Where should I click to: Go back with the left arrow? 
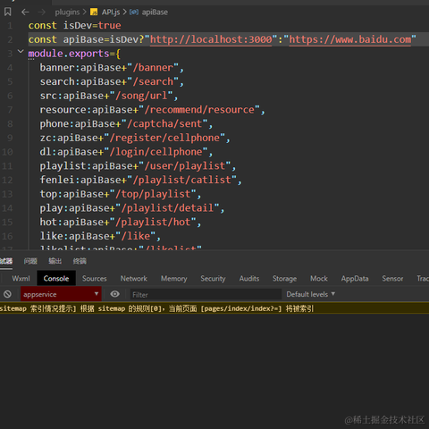pyautogui.click(x=25, y=12)
